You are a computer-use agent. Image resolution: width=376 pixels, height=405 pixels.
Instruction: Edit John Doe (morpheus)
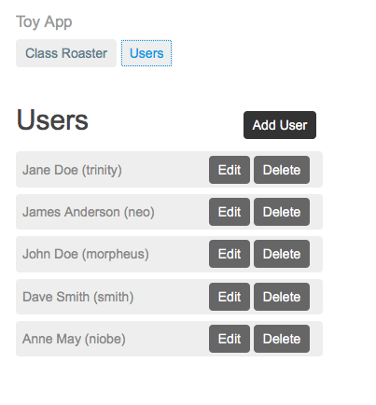230,254
